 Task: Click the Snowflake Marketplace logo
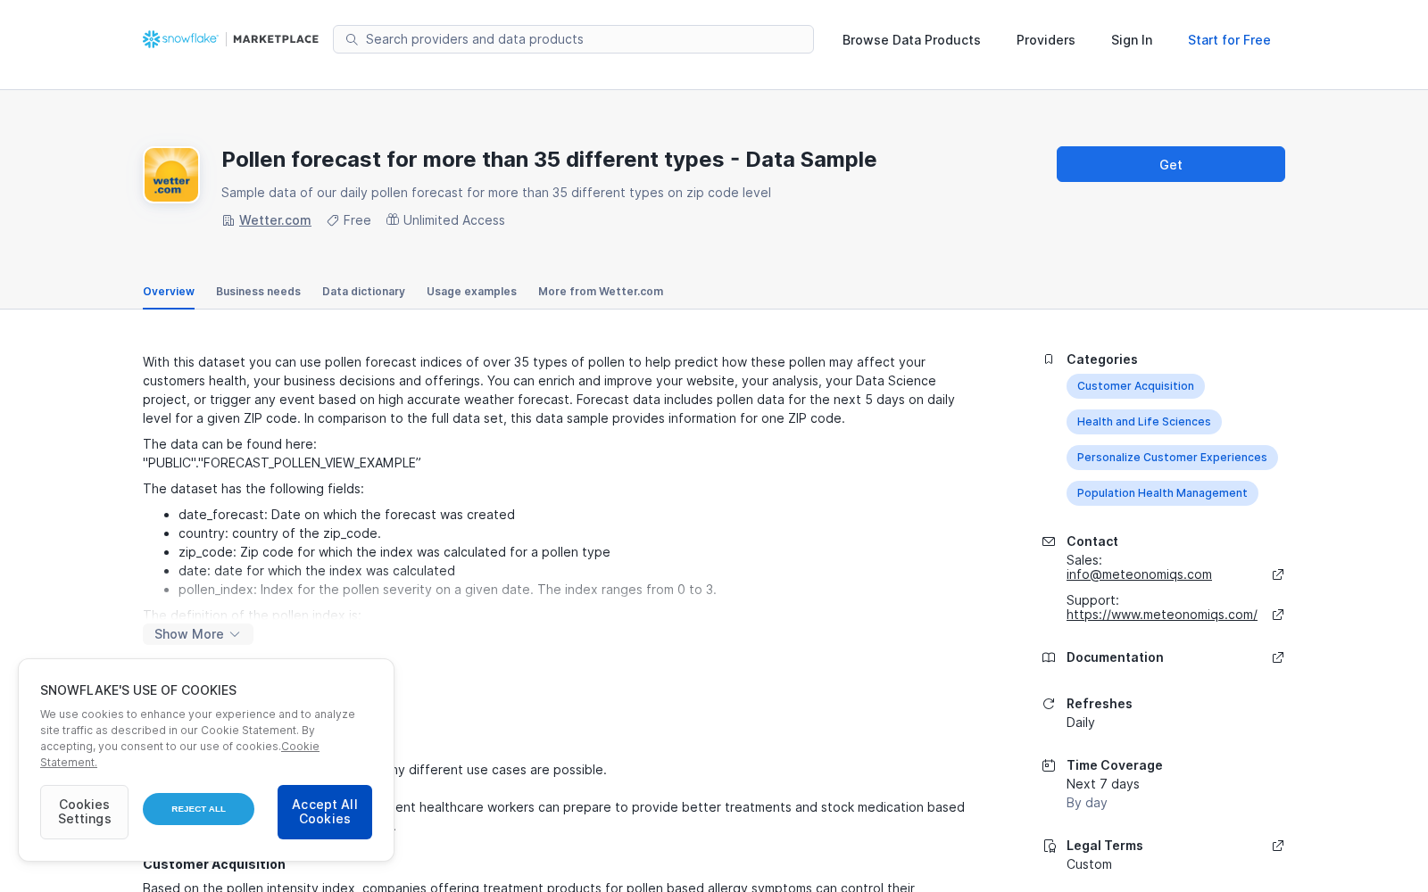click(230, 39)
